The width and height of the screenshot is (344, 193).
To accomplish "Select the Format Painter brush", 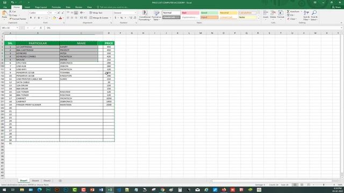I will point(18,19).
